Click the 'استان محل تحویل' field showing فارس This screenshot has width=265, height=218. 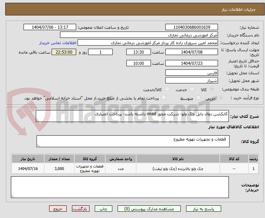tap(192, 73)
